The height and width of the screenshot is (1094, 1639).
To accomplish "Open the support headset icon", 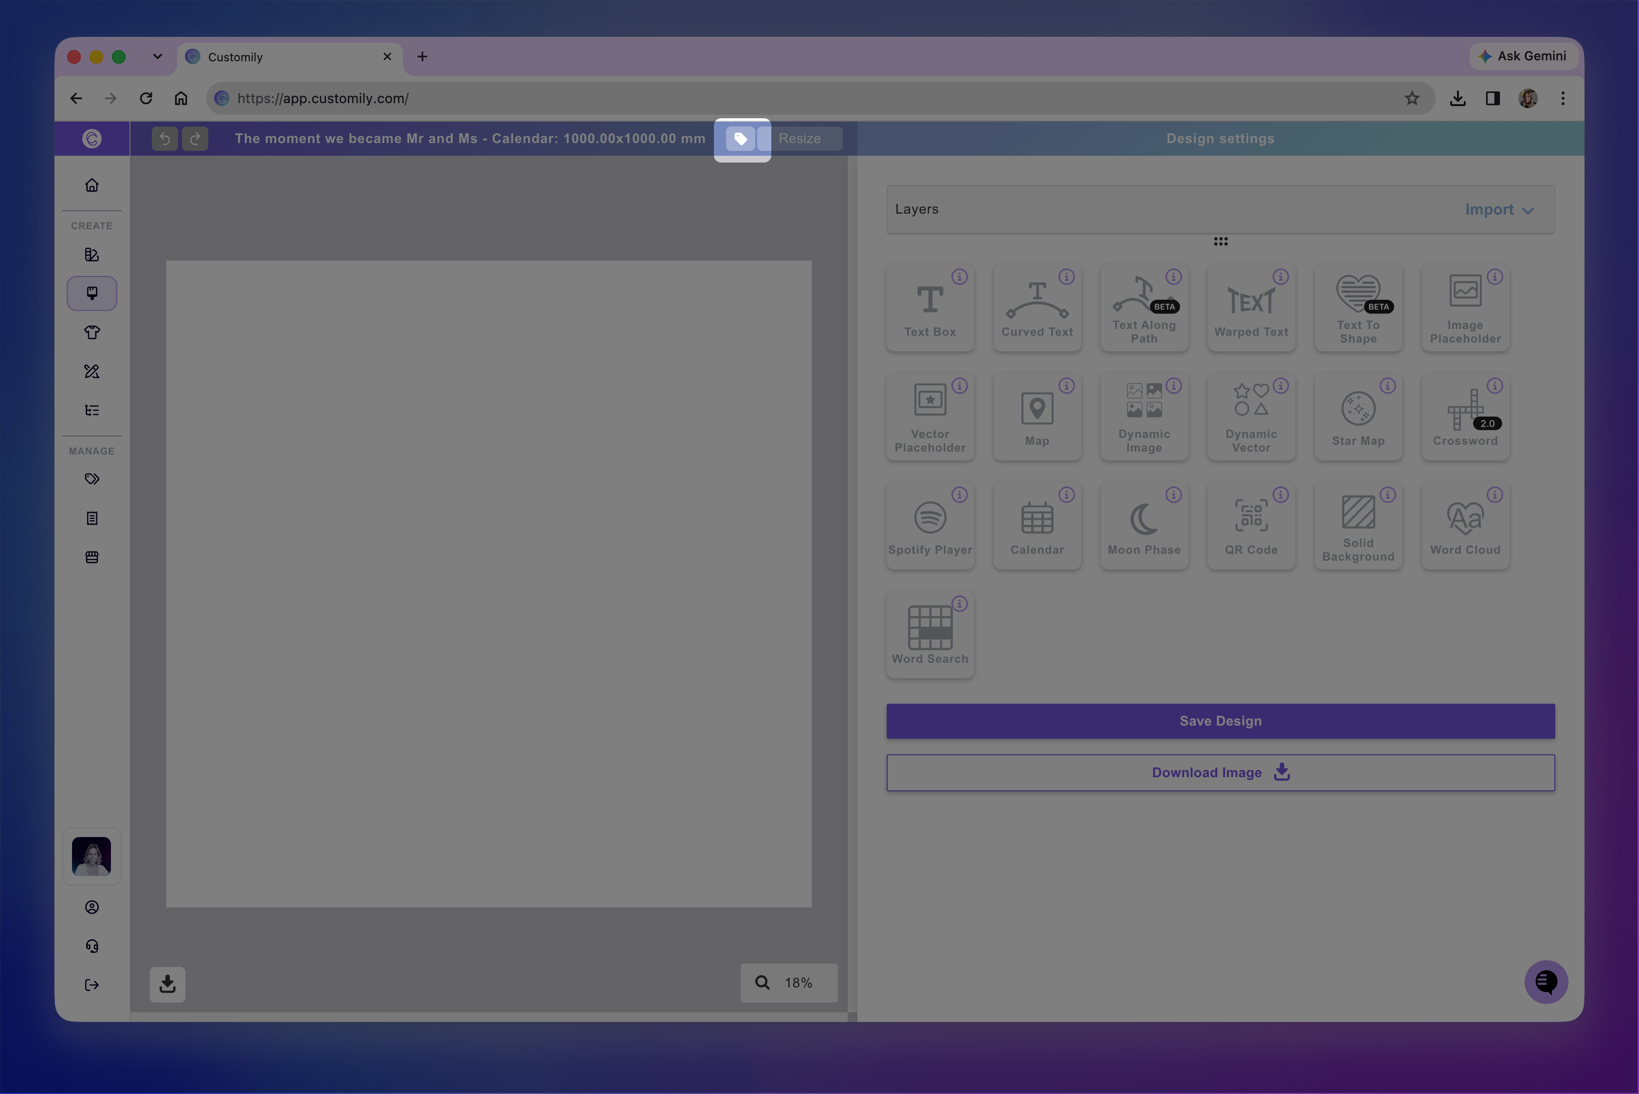I will 92,946.
